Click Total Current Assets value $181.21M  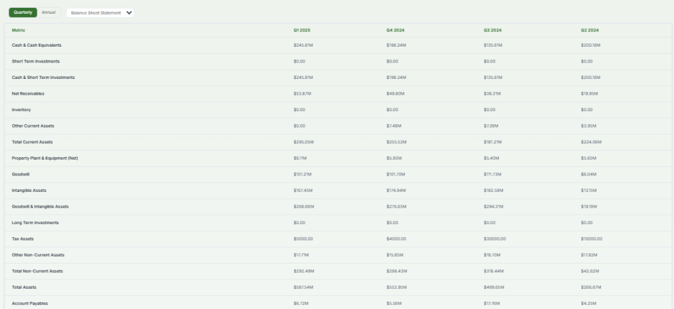(x=492, y=142)
